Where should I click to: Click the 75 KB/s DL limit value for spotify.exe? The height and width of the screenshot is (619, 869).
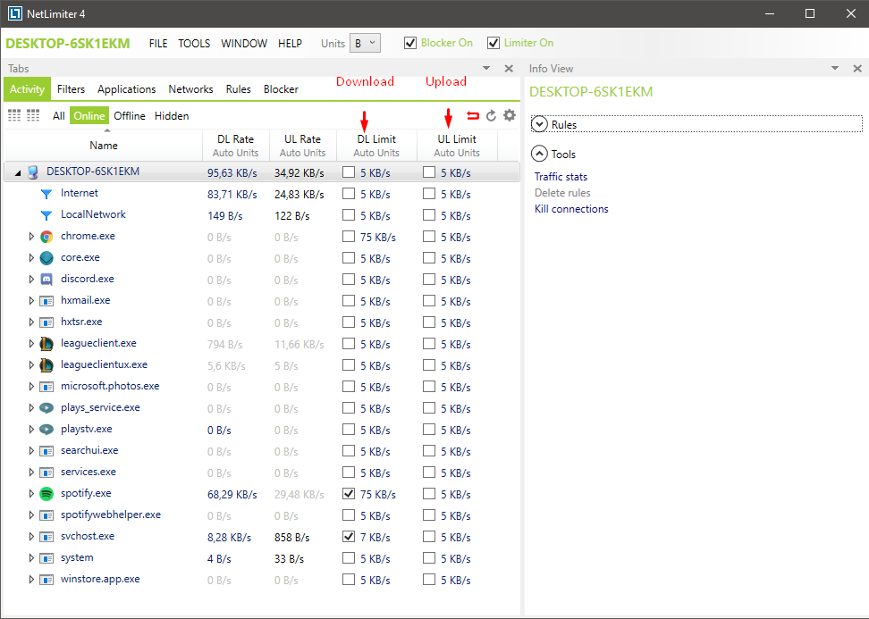pos(378,495)
